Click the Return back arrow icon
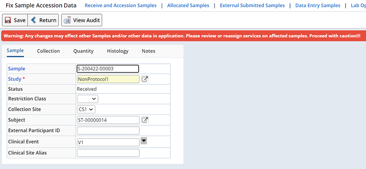366x169 pixels. pyautogui.click(x=34, y=20)
